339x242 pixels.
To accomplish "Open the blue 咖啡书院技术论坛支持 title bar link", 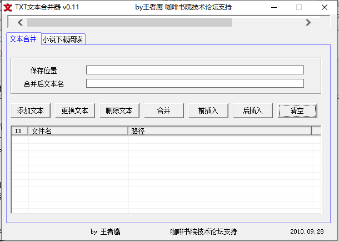I will coord(198,7).
